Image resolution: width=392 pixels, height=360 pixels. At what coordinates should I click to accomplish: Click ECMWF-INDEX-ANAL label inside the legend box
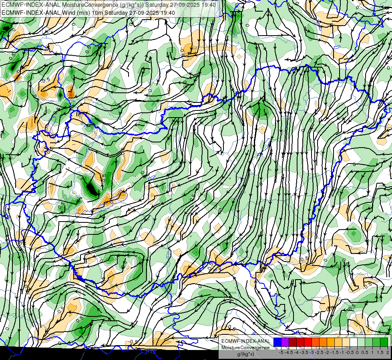point(246,341)
